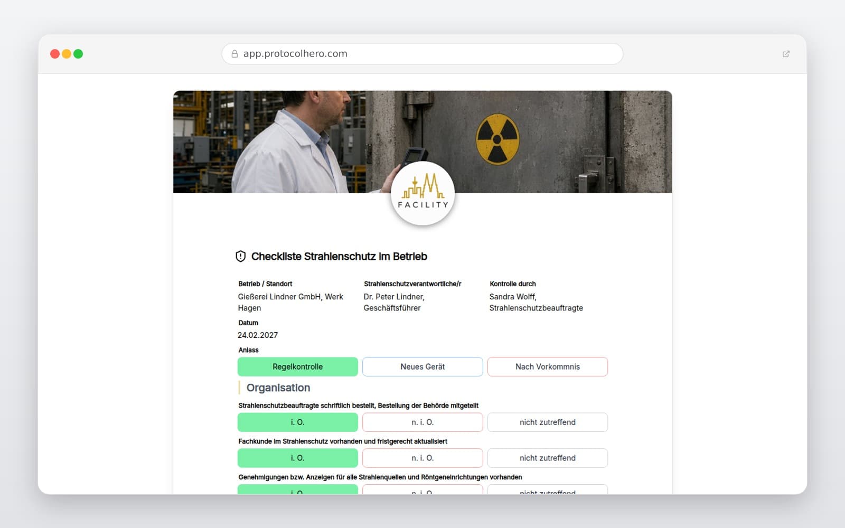The height and width of the screenshot is (528, 845).
Task: Click Sandra Wolff, Strahlenschutzbeauftragte text
Action: coord(536,303)
